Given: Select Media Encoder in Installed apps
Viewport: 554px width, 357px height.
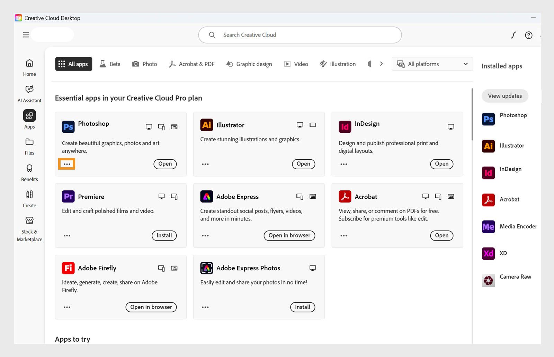Looking at the screenshot, I should point(510,226).
